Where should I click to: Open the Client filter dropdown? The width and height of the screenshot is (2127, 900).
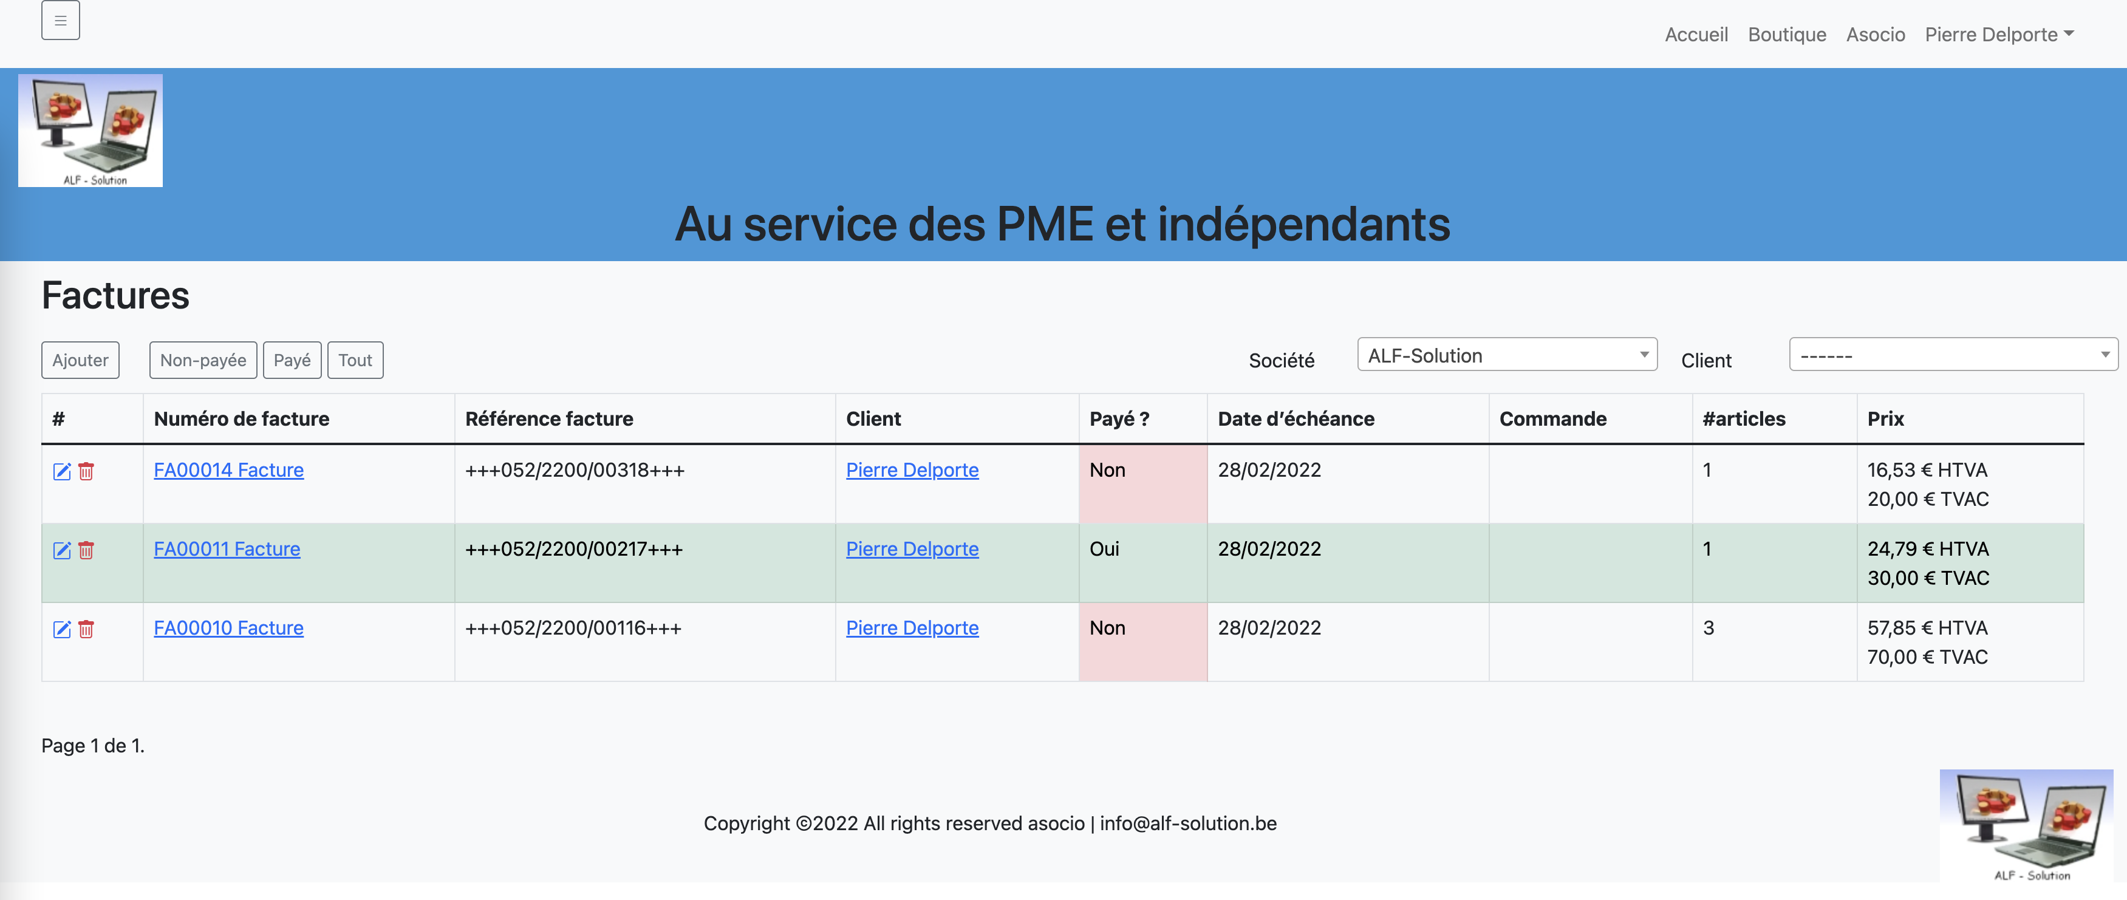click(1953, 355)
